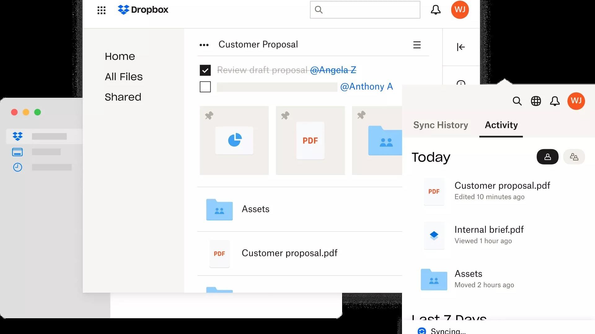Click the bell icon in the activity panel
Viewport: 595px width, 334px height.
tap(555, 101)
